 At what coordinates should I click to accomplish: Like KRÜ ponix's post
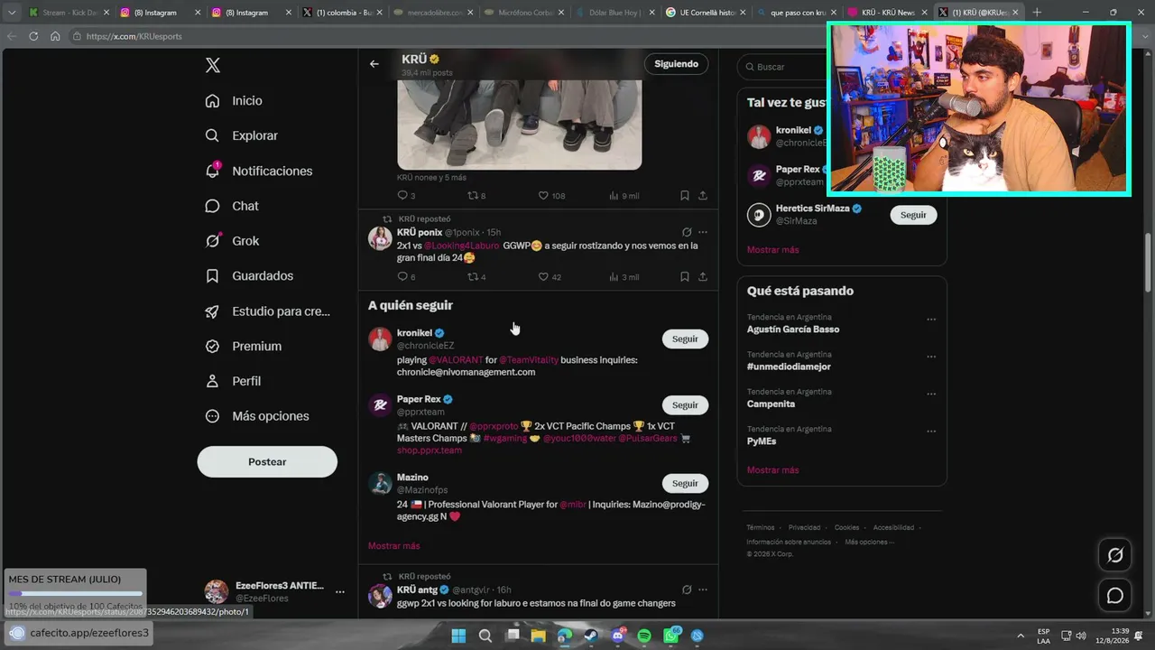(x=550, y=277)
